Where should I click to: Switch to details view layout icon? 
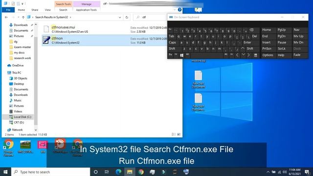pyautogui.click(x=174, y=134)
